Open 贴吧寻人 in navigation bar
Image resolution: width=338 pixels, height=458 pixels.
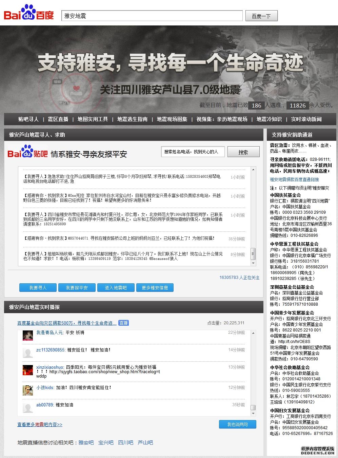point(28,119)
